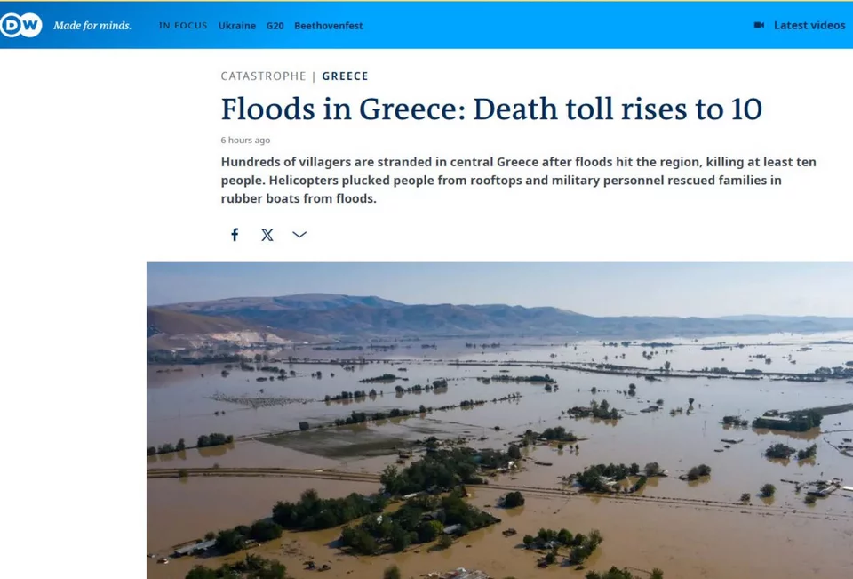This screenshot has width=853, height=579.
Task: Click the GREECE category link
Action: tap(345, 76)
